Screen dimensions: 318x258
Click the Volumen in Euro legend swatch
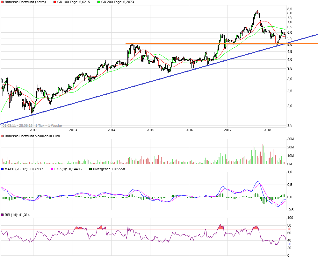2,136
